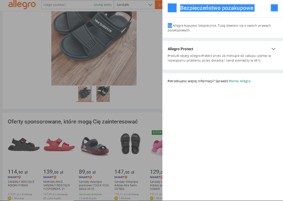
Task: Open 'SANDAŁY DZIECIĘCE ADIDAS FY8936' offer title
Action: 21,183
